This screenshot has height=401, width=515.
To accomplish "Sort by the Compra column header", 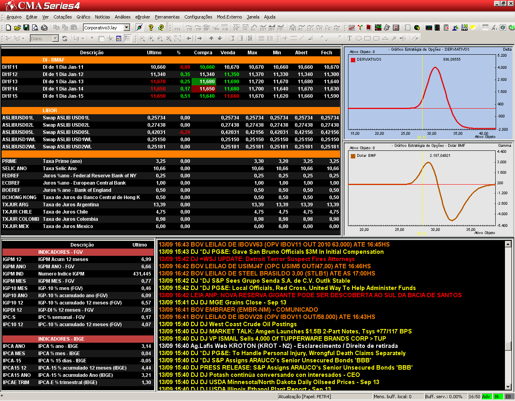I will pos(203,53).
